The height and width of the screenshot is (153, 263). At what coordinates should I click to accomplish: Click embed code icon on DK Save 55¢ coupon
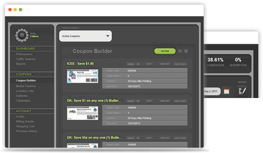pos(138,138)
